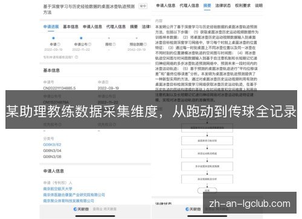Open applicant link 南京聚众体育科技发展有限公司
The width and height of the screenshot is (302, 219).
[69, 201]
